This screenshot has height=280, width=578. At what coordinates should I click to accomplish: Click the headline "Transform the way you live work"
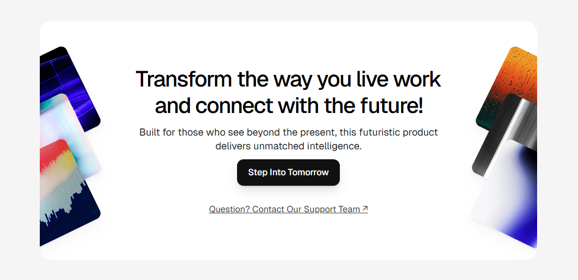tap(288, 79)
